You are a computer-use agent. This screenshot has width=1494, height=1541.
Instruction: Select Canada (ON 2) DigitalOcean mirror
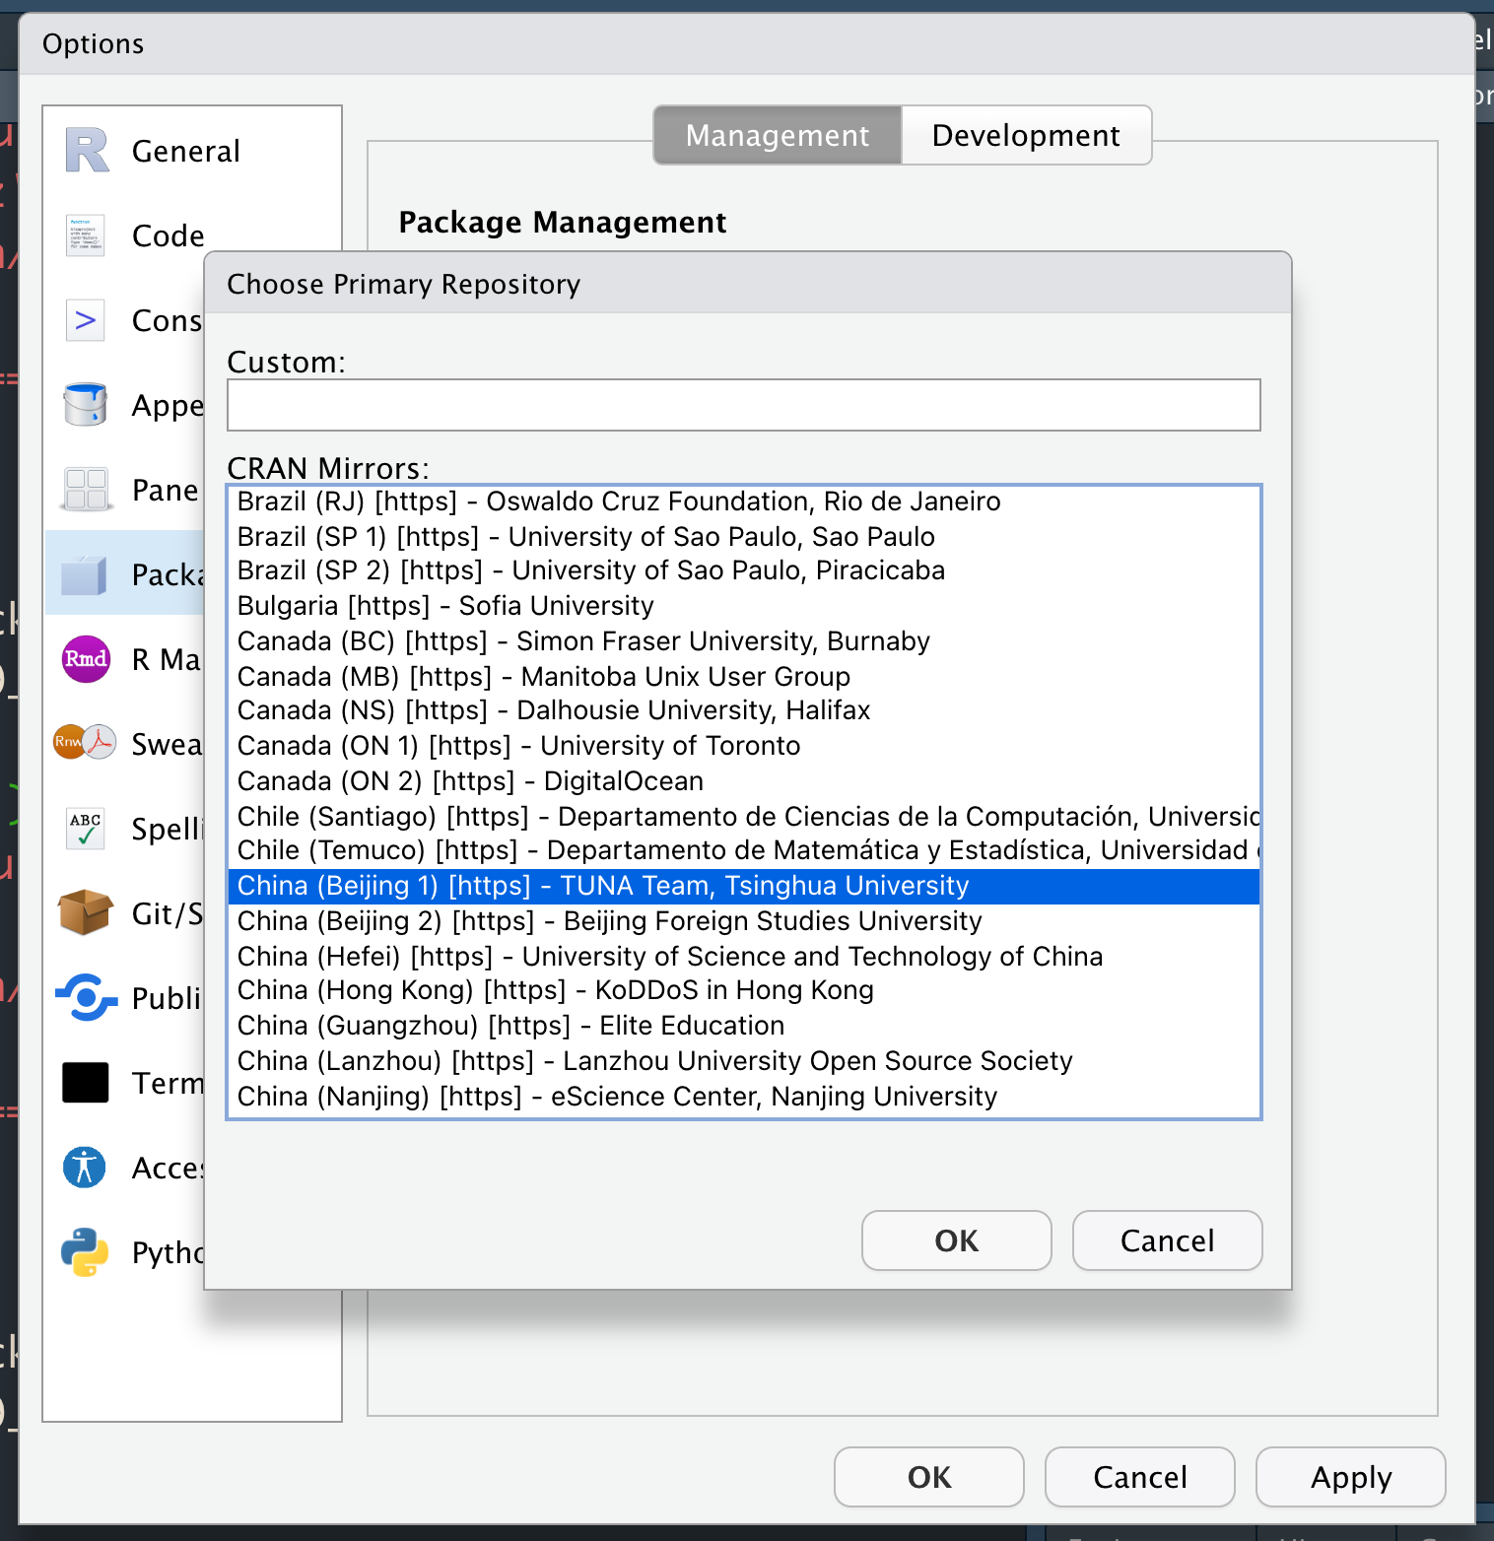744,781
